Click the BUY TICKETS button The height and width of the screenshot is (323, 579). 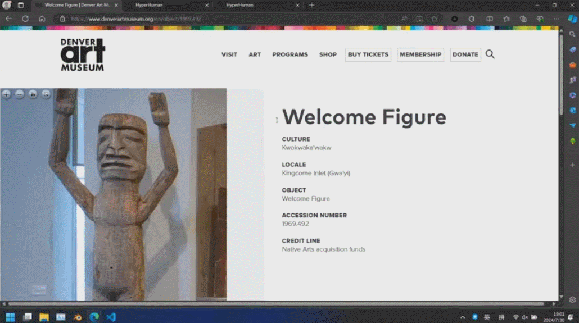tap(368, 54)
